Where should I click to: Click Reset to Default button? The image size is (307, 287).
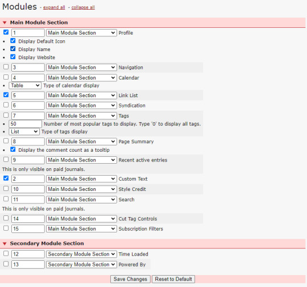(x=173, y=279)
